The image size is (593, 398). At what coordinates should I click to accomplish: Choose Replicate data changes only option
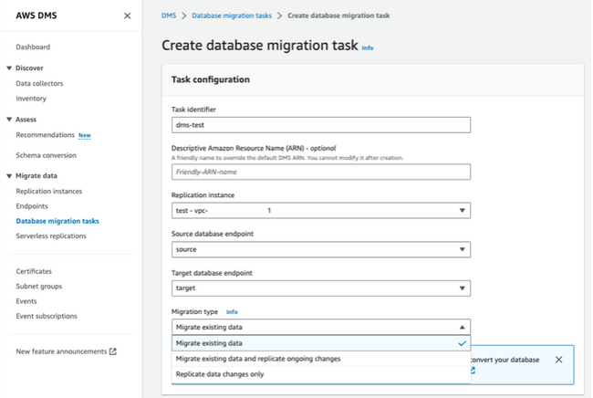click(x=321, y=374)
